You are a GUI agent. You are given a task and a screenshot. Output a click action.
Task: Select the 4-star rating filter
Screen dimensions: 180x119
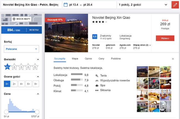pos(28,67)
